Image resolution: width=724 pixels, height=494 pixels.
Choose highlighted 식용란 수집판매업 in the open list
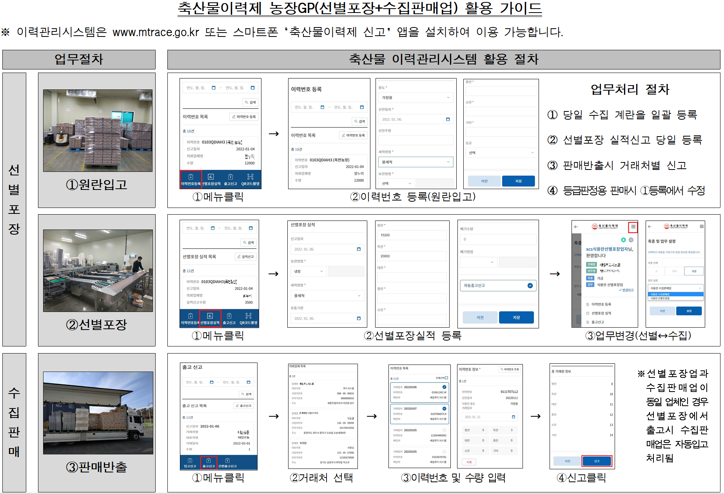click(676, 294)
